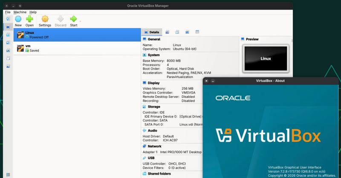Click the '0 (0 active)' device filters value
Viewport: 341px width, 178px height.
click(177, 168)
